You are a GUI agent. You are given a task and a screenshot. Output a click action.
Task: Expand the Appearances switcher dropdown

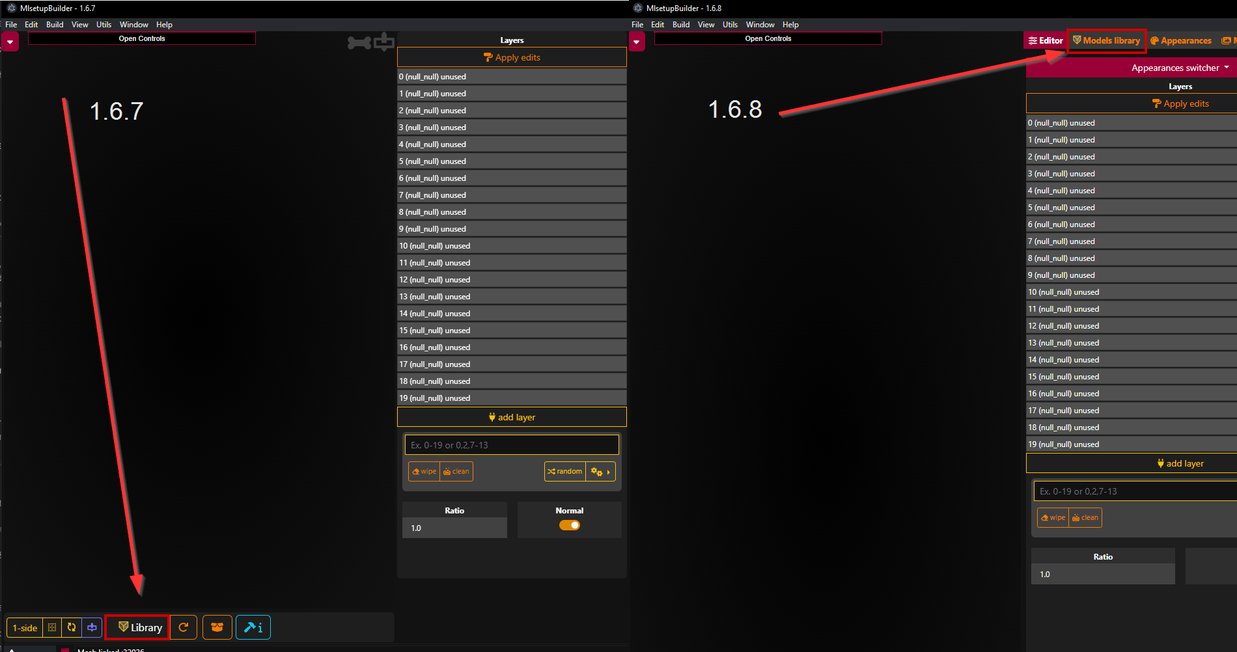(x=1180, y=68)
